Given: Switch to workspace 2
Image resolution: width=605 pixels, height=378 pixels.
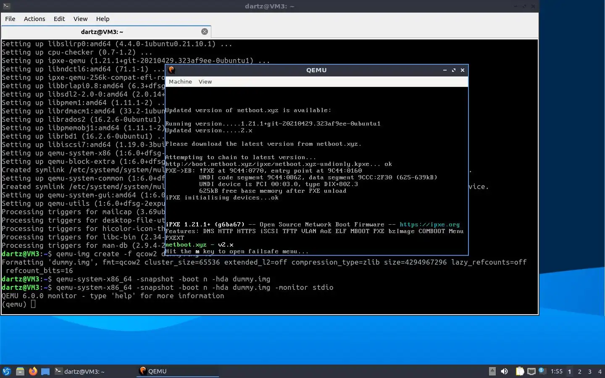Looking at the screenshot, I should 580,371.
